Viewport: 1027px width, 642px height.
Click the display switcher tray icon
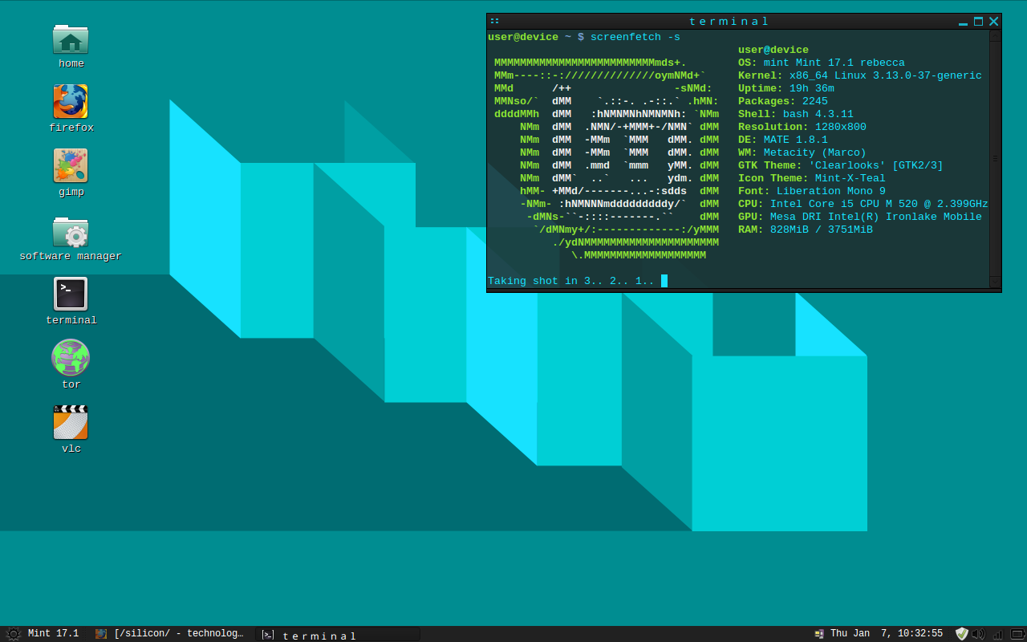pyautogui.click(x=819, y=634)
